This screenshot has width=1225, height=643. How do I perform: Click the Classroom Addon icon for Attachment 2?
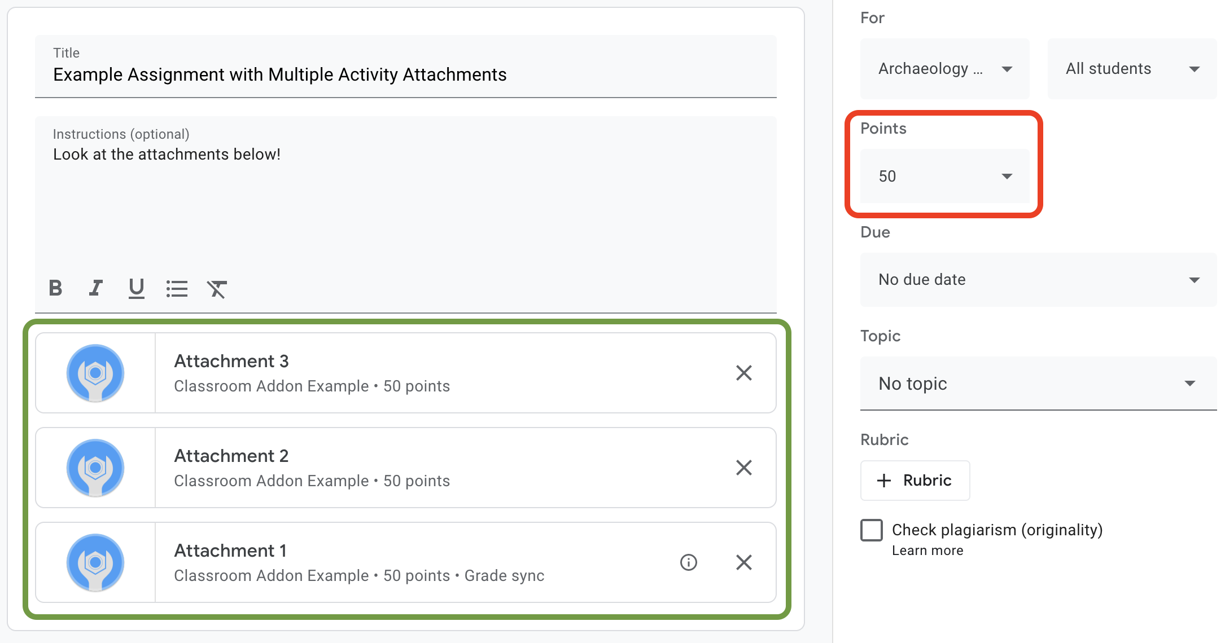(x=95, y=468)
